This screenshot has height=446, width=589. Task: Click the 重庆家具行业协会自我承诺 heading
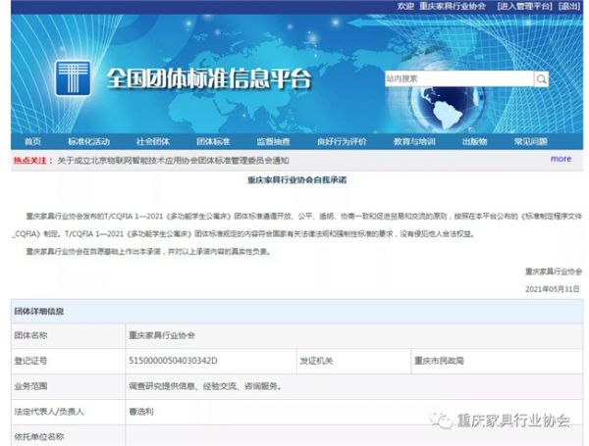pyautogui.click(x=296, y=180)
